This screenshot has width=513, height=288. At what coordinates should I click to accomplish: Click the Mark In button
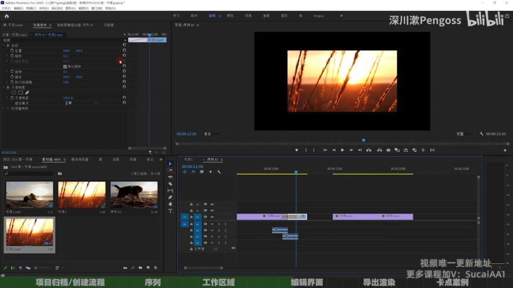[306, 150]
